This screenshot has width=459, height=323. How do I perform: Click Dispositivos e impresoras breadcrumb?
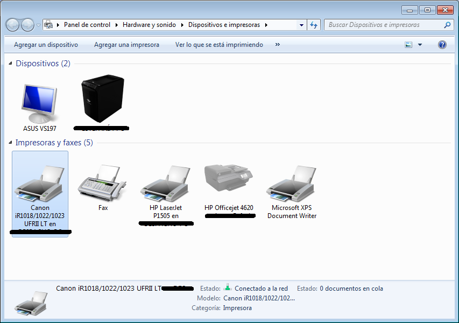click(224, 25)
